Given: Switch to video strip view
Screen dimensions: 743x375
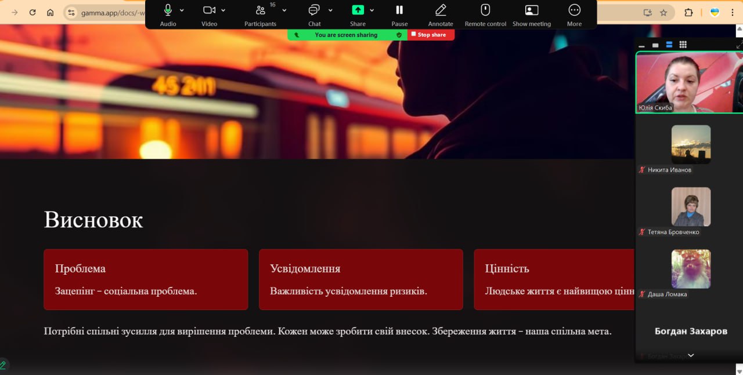Looking at the screenshot, I should point(669,45).
